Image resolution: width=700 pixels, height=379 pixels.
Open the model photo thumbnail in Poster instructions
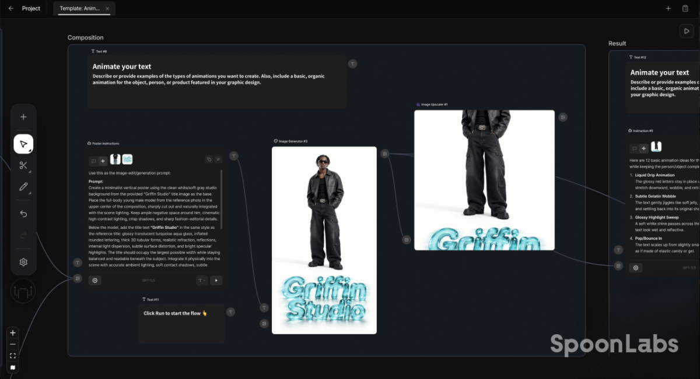point(116,159)
